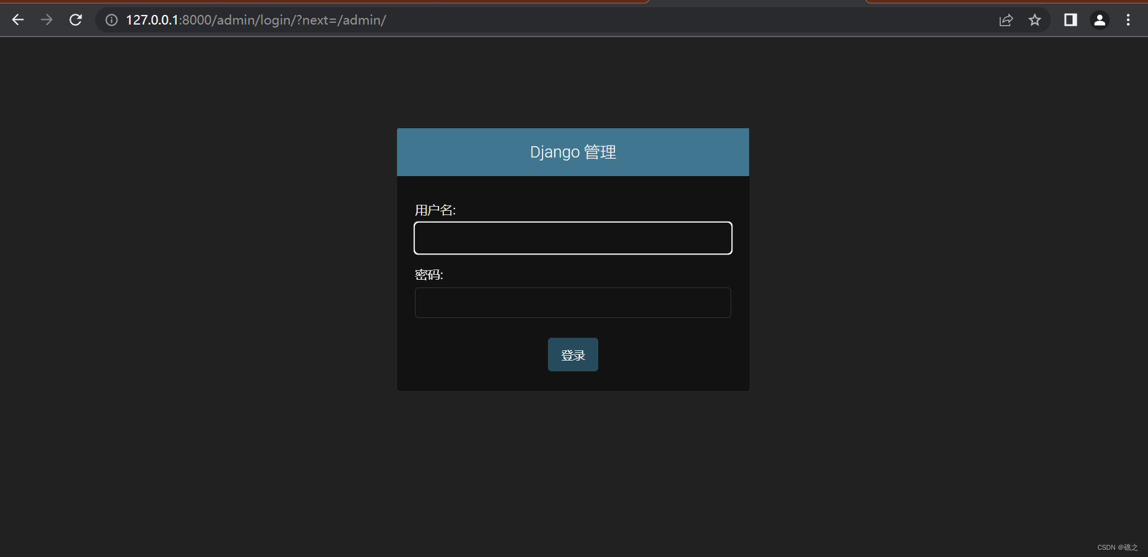The height and width of the screenshot is (557, 1148).
Task: Click the Django 管理 header banner
Action: (573, 152)
